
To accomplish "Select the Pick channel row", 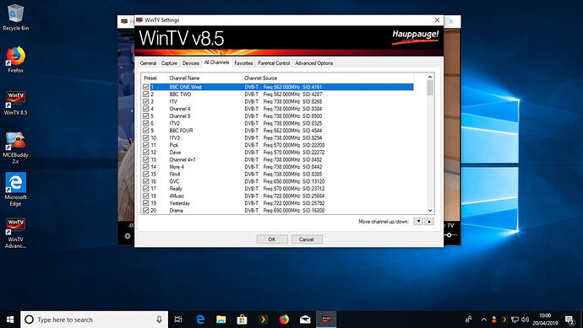I will (x=277, y=145).
